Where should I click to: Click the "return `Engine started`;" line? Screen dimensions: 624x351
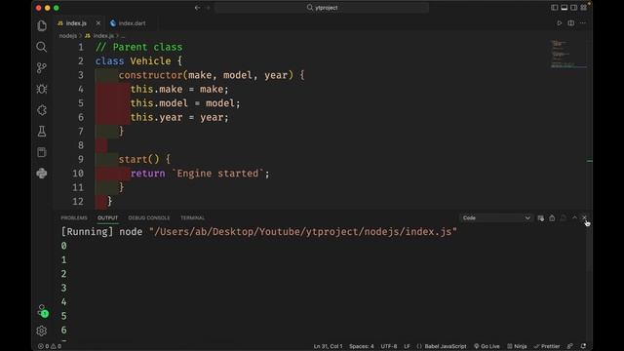200,174
